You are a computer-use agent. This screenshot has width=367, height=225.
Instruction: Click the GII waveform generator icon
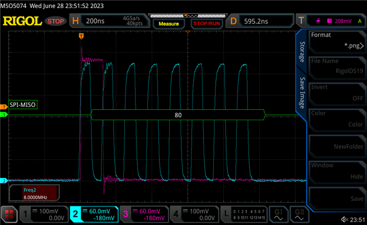299,214
